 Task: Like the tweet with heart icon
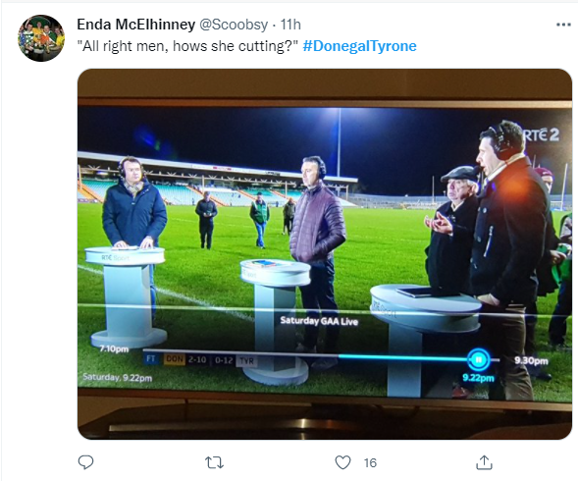(342, 462)
